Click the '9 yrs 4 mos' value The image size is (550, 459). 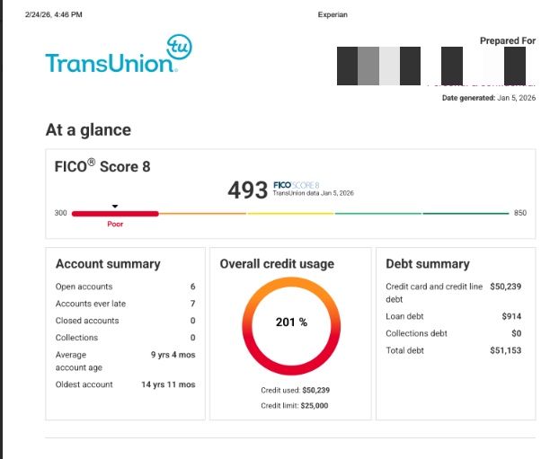pos(173,355)
